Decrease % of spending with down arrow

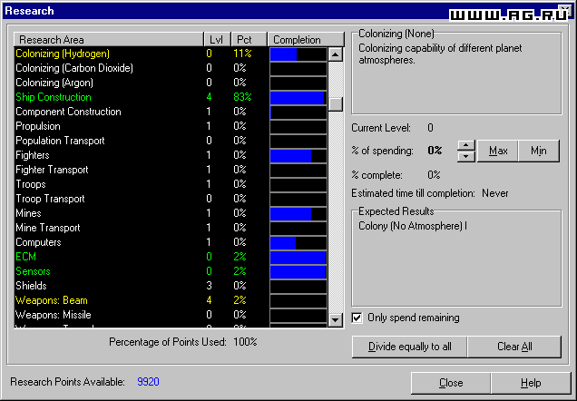pyautogui.click(x=466, y=156)
